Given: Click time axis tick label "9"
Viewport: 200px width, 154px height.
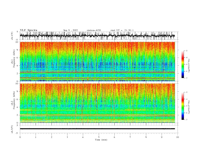Looking at the screenshot, I should pyautogui.click(x=162, y=137).
